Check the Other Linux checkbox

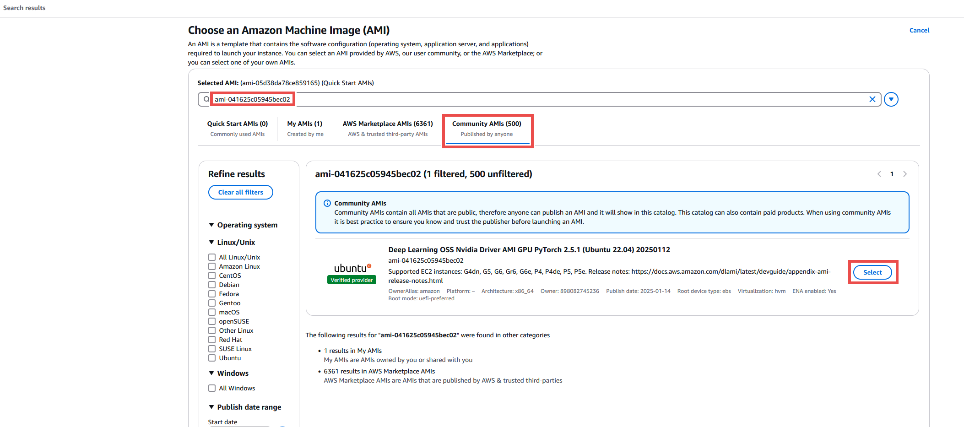pos(212,330)
